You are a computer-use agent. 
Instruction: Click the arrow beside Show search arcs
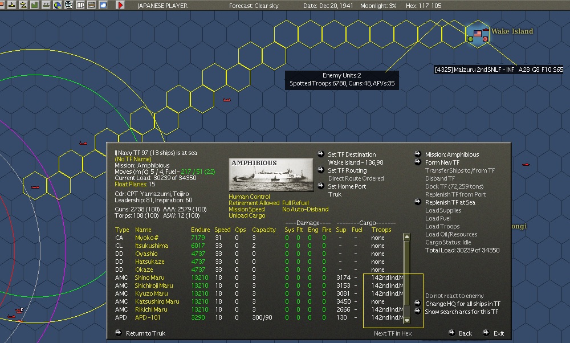click(417, 311)
